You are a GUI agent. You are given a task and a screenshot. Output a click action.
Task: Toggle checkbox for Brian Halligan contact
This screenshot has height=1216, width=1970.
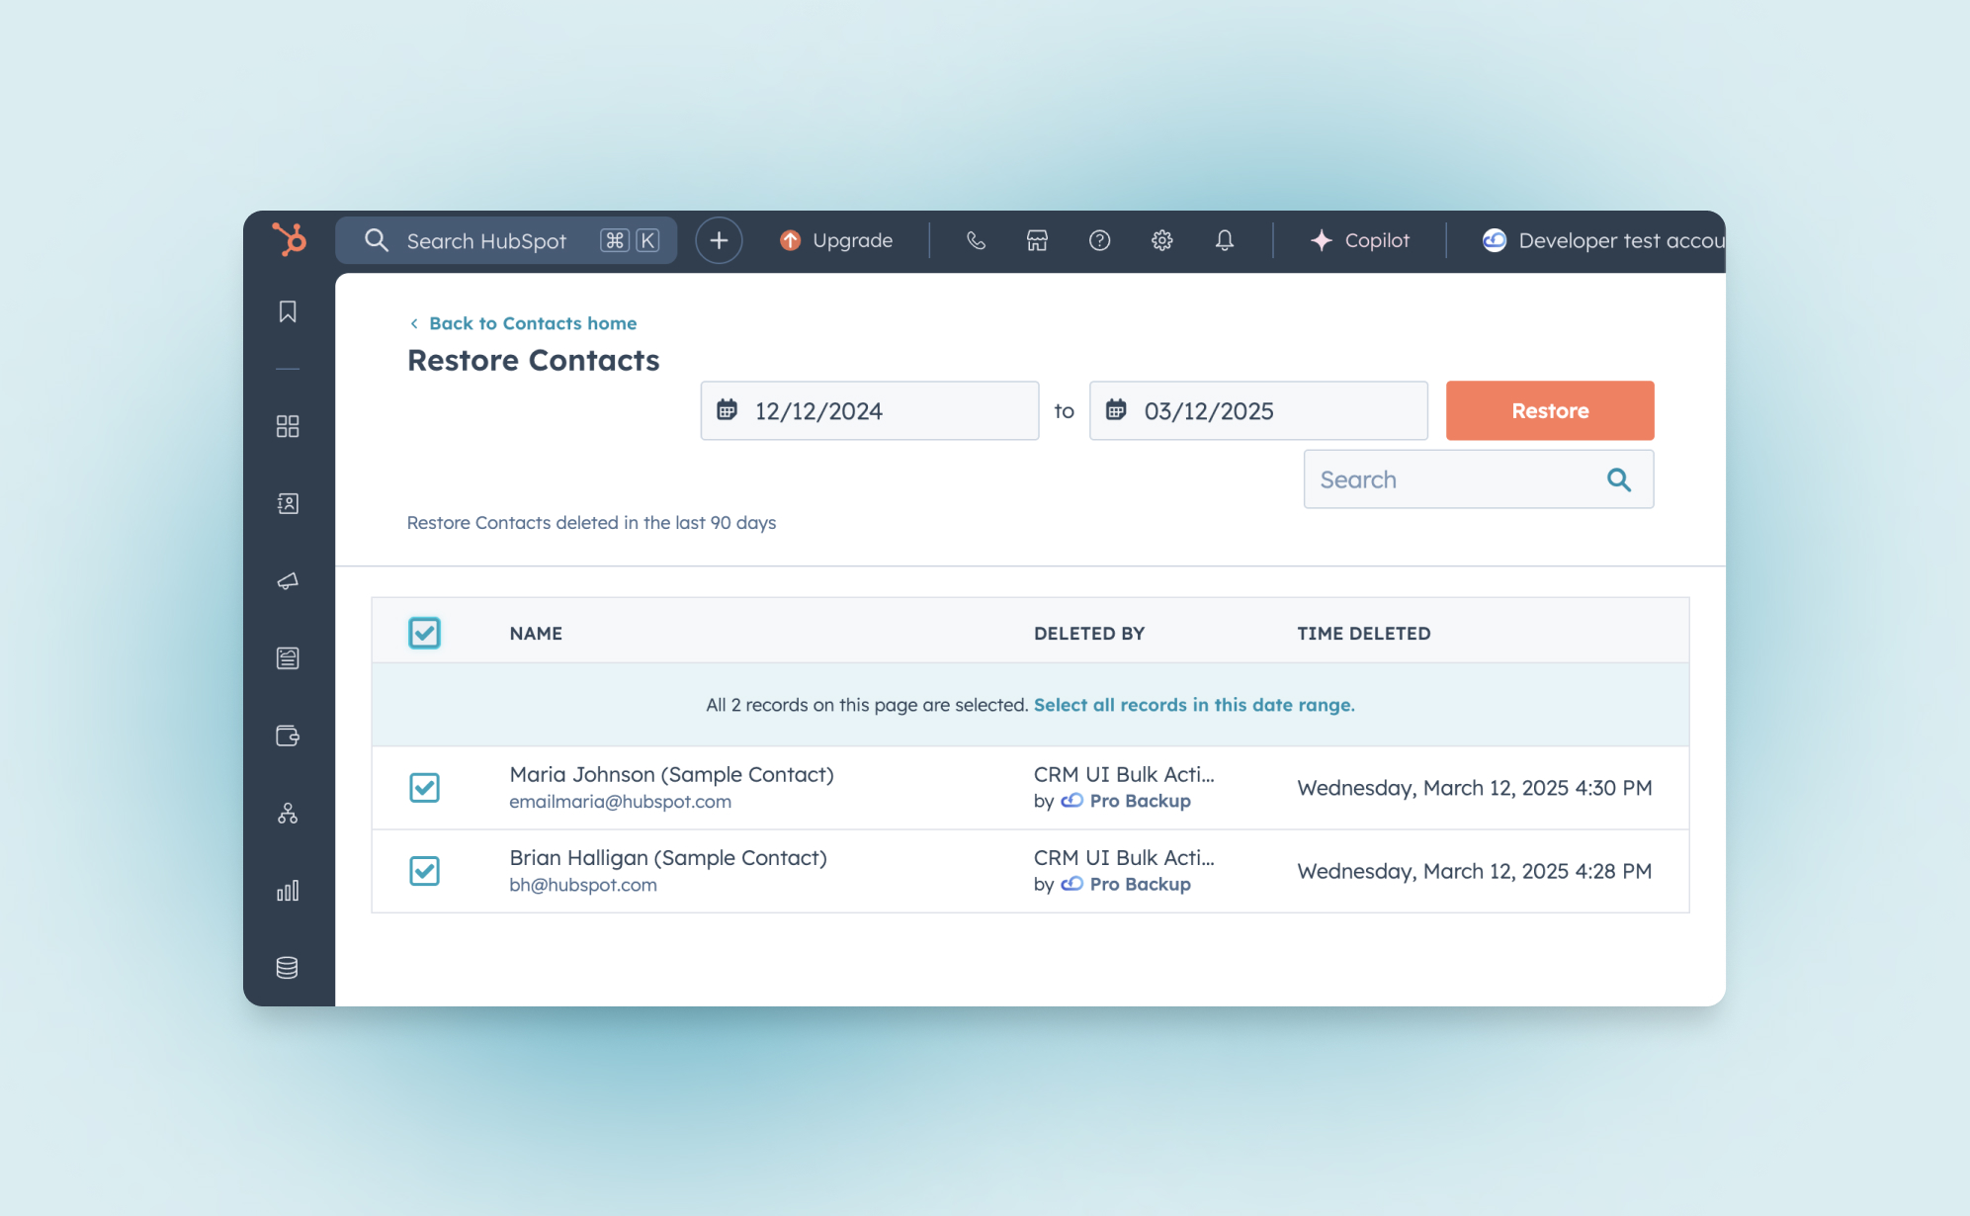tap(423, 870)
